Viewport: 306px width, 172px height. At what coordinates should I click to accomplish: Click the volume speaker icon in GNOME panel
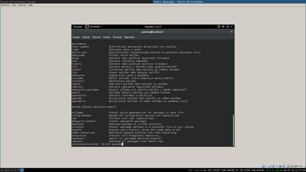pos(223,27)
